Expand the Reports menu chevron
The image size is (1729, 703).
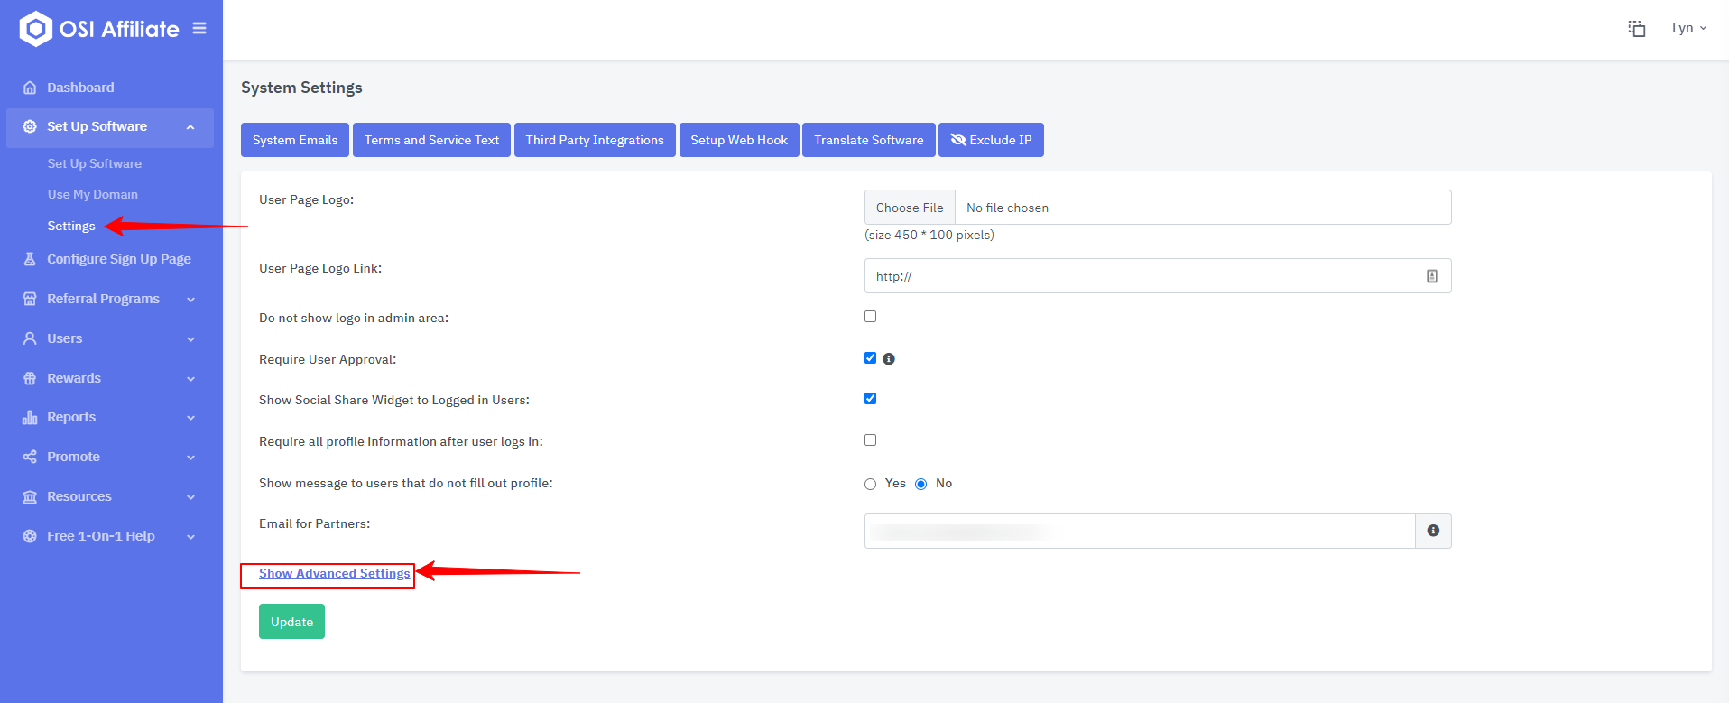click(190, 418)
